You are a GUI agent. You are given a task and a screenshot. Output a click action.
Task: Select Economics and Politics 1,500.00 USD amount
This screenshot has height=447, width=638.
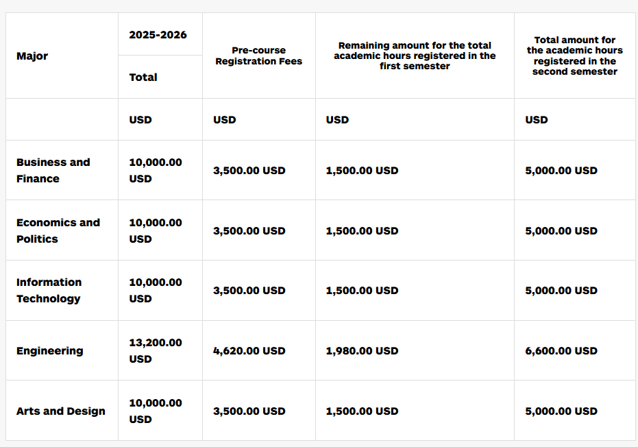pyautogui.click(x=362, y=231)
